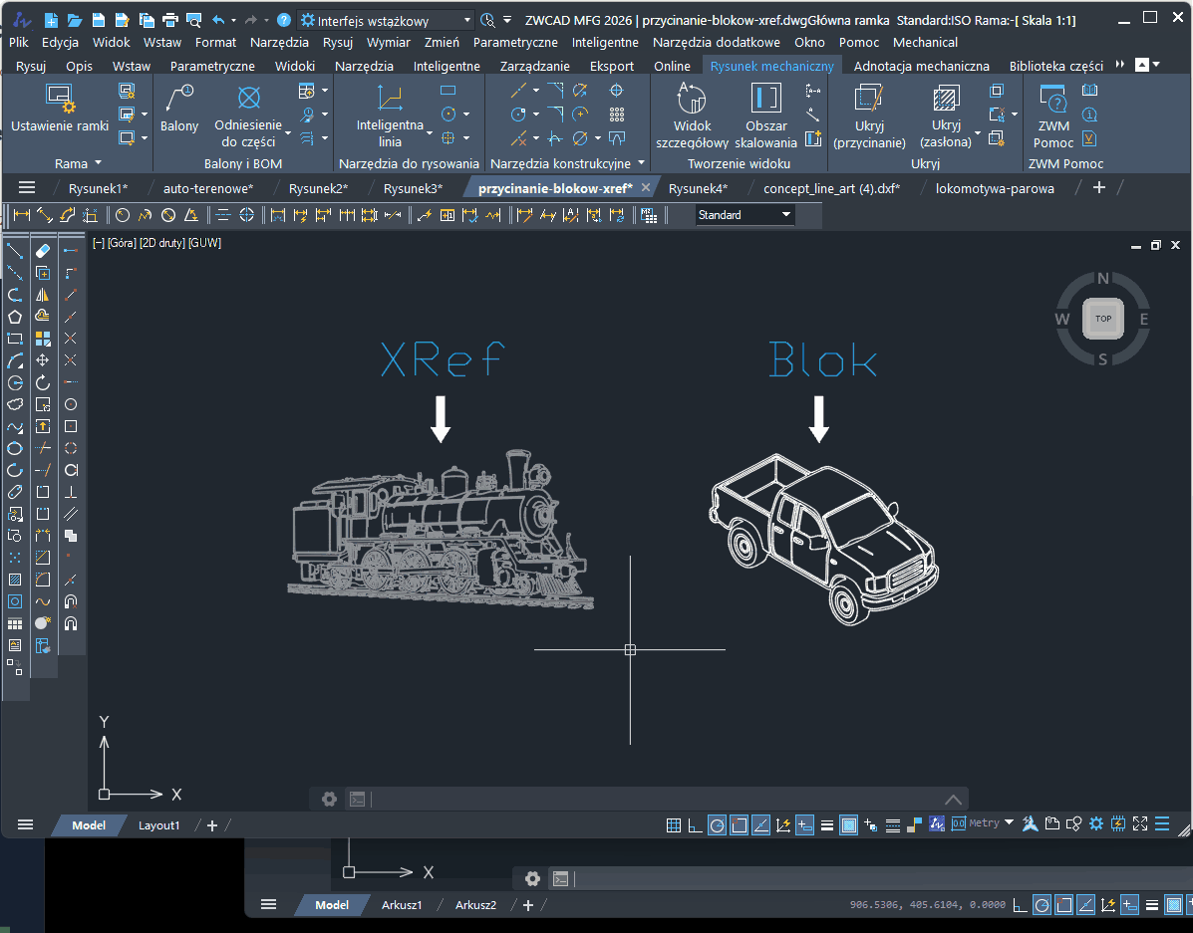Viewport: 1193px width, 933px height.
Task: Select the polygon tool in left toolbar
Action: point(15,317)
